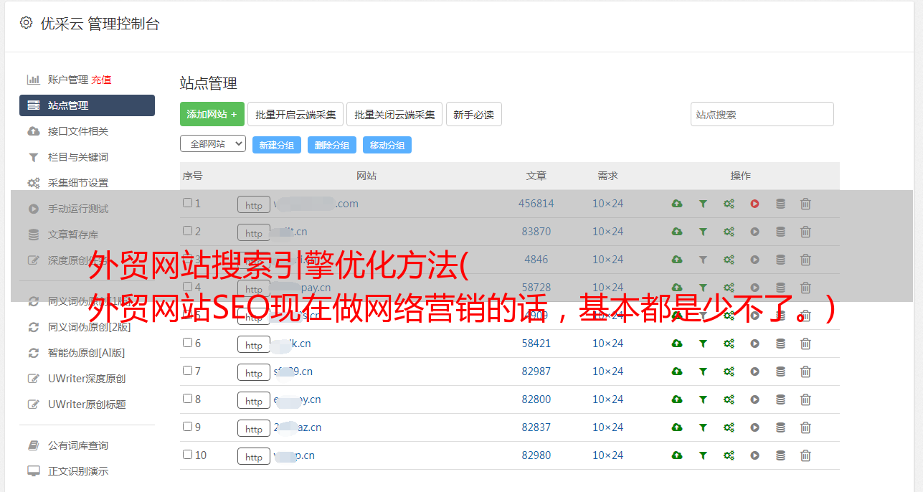Viewport: 923px width, 492px height.
Task: Click the play icon in row 10
Action: pyautogui.click(x=754, y=455)
